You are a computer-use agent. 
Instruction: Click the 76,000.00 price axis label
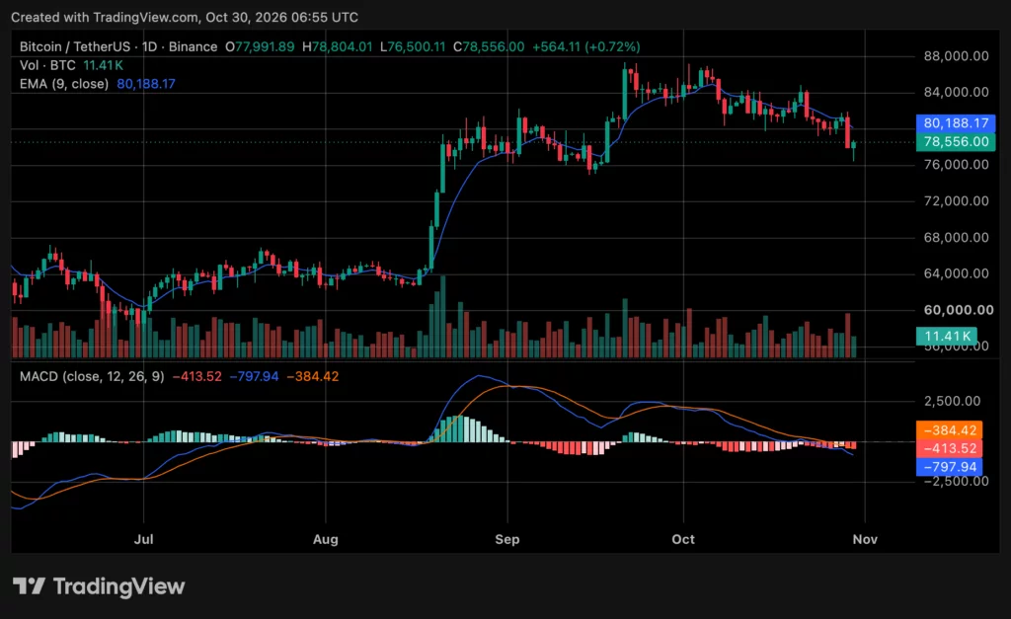[x=956, y=165]
